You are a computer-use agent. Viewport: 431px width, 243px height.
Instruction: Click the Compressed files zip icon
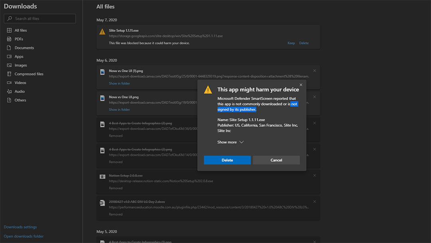coord(9,74)
